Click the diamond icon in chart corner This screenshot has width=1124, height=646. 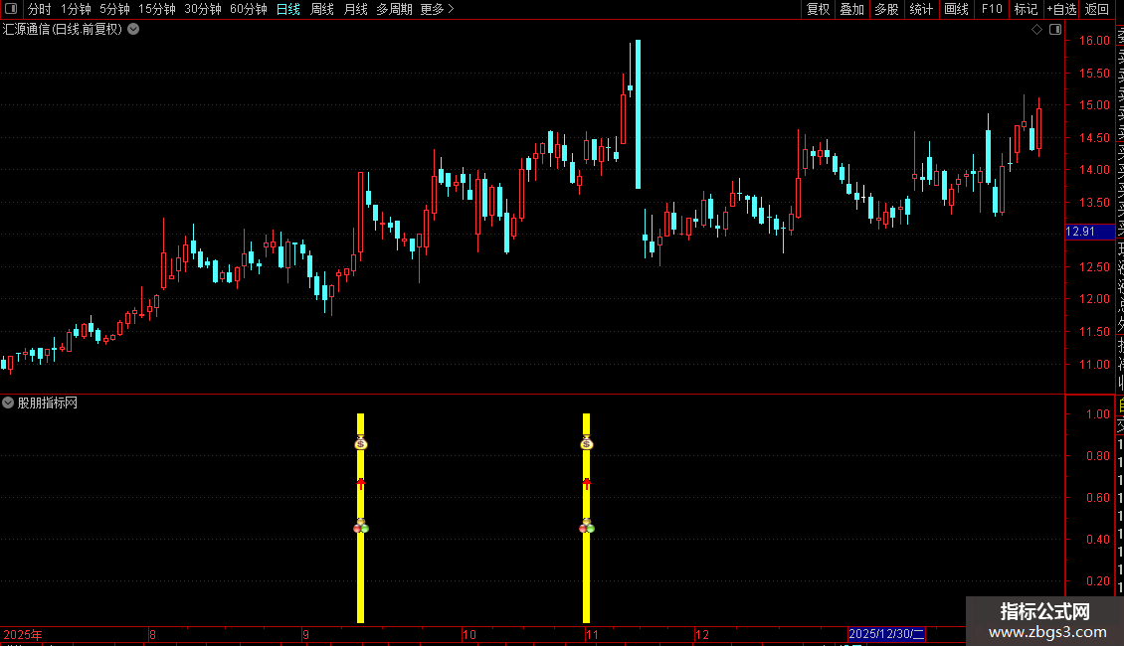pos(1036,30)
